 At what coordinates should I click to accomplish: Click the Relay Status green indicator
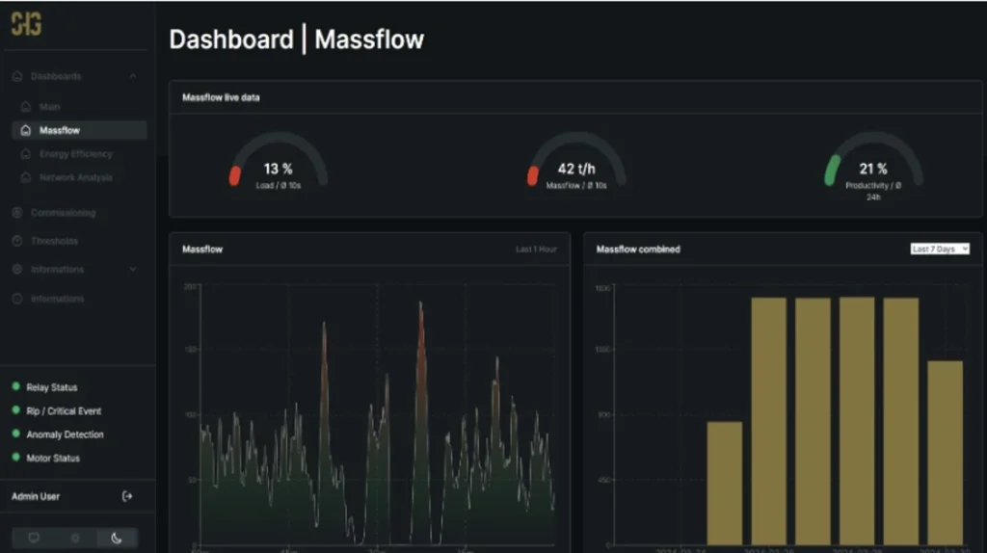pos(15,387)
